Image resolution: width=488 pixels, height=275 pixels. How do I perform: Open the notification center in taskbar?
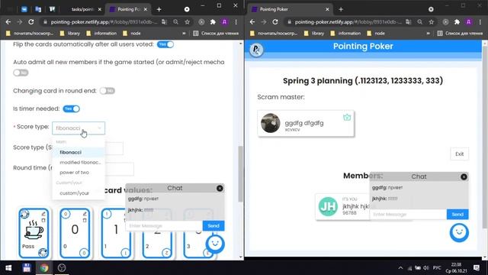pos(477,268)
